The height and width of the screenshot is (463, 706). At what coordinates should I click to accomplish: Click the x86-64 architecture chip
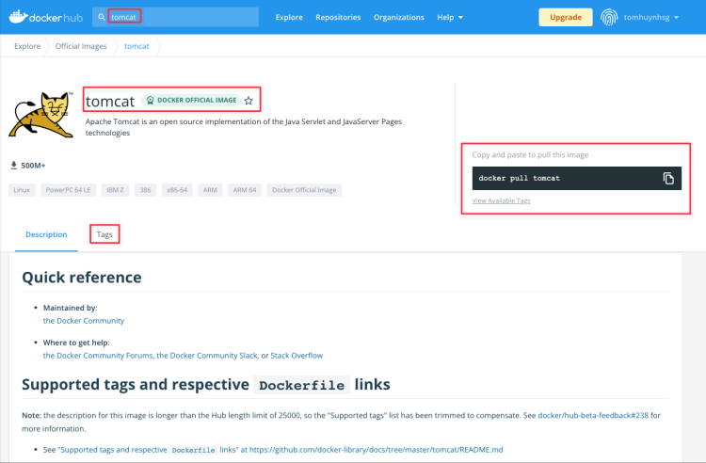(x=177, y=190)
